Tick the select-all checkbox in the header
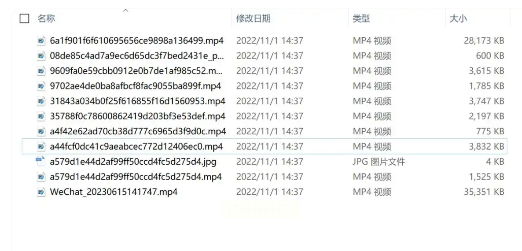 pos(24,18)
